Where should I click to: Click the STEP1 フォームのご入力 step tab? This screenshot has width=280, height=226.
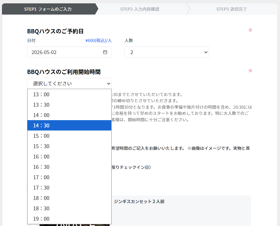[x=48, y=9]
